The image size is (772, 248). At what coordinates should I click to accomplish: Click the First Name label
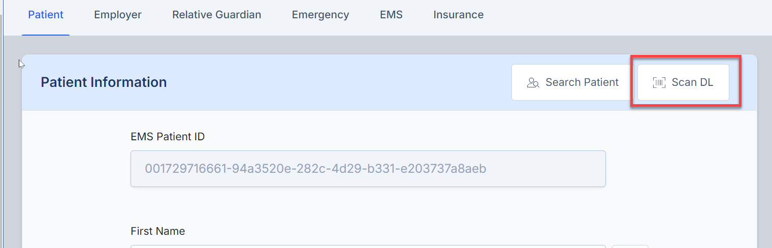click(x=157, y=231)
